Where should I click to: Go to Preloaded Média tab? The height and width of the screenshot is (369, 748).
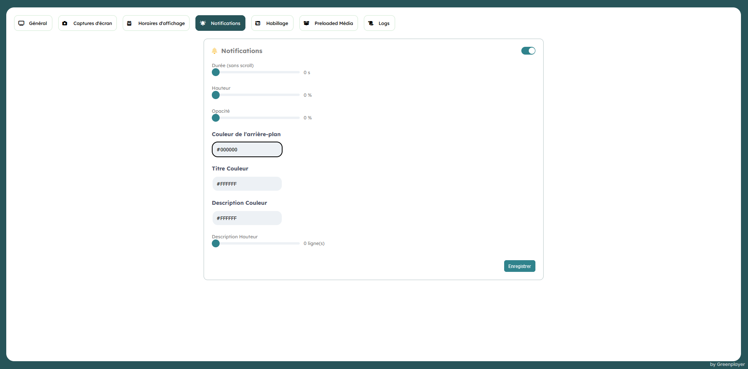(329, 23)
